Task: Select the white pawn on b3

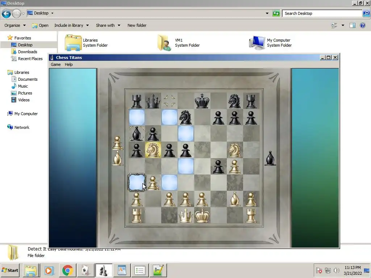Action: pos(153,183)
